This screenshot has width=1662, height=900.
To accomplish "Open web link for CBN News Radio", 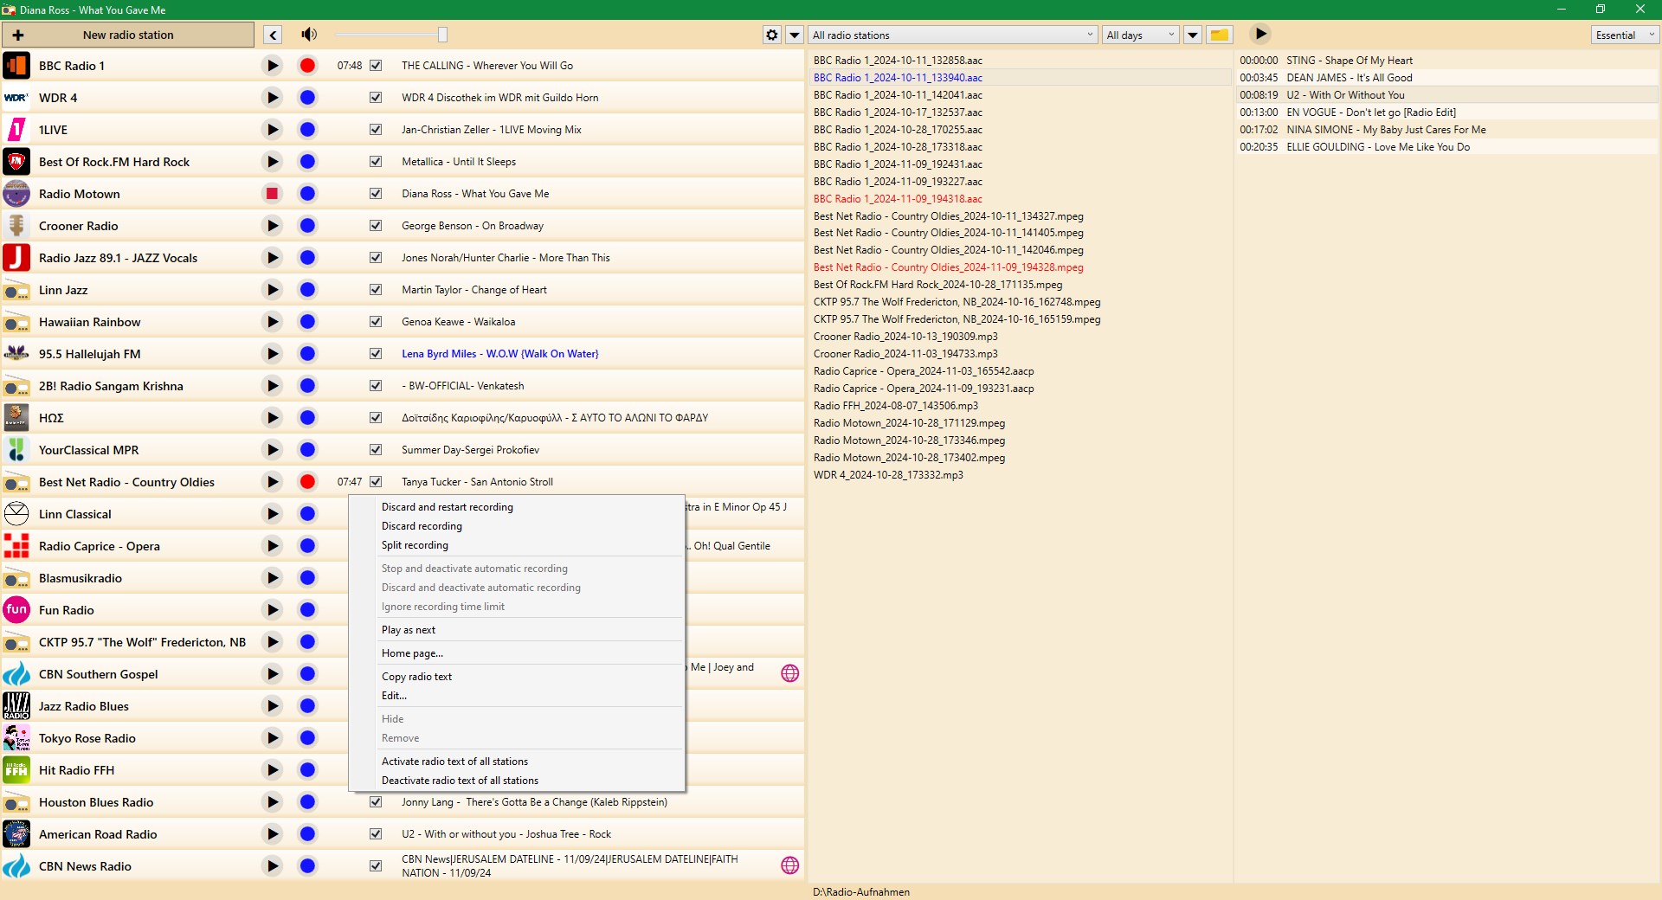I will (x=790, y=865).
